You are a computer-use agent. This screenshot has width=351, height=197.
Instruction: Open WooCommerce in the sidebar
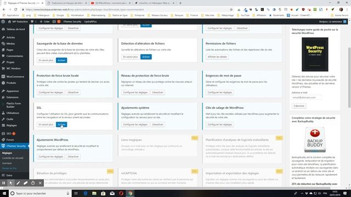15,77
